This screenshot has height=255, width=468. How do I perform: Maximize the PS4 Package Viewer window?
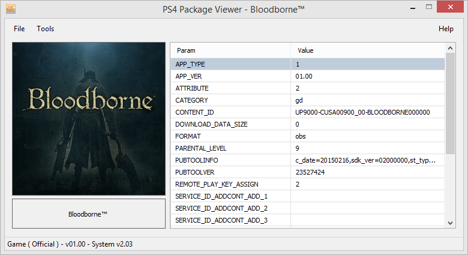430,8
